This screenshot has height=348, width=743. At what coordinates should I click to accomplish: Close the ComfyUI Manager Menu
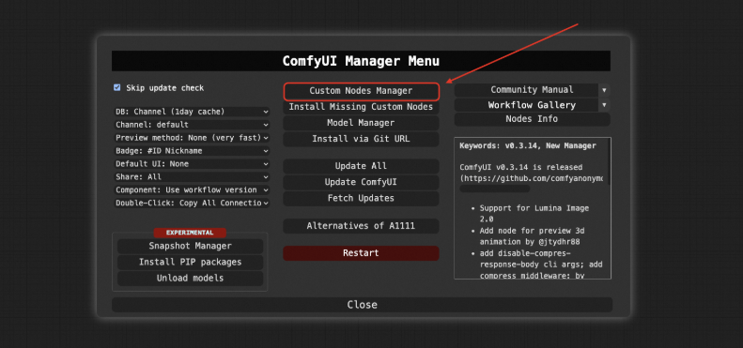click(x=362, y=305)
